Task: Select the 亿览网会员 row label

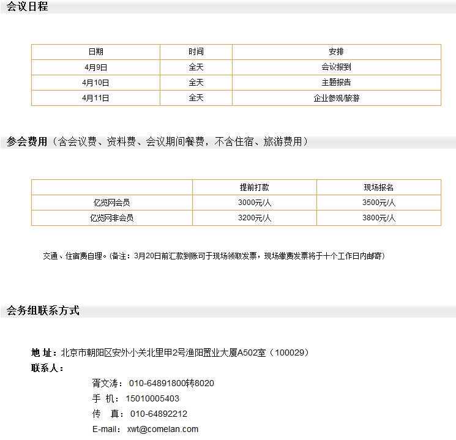Action: click(x=111, y=202)
